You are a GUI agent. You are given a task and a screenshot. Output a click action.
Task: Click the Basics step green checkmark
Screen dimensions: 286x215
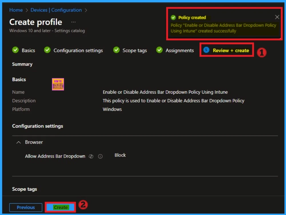pyautogui.click(x=15, y=50)
